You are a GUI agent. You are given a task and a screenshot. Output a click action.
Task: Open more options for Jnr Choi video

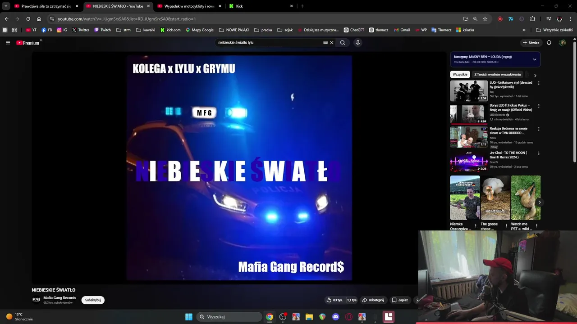[x=539, y=153]
